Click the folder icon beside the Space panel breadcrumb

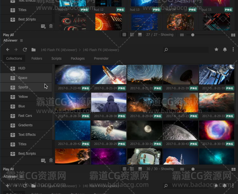[33, 50]
